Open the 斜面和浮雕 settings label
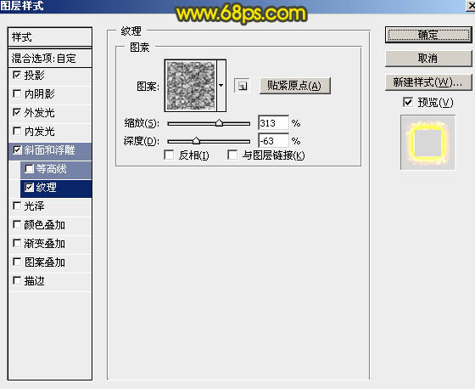 coord(49,150)
